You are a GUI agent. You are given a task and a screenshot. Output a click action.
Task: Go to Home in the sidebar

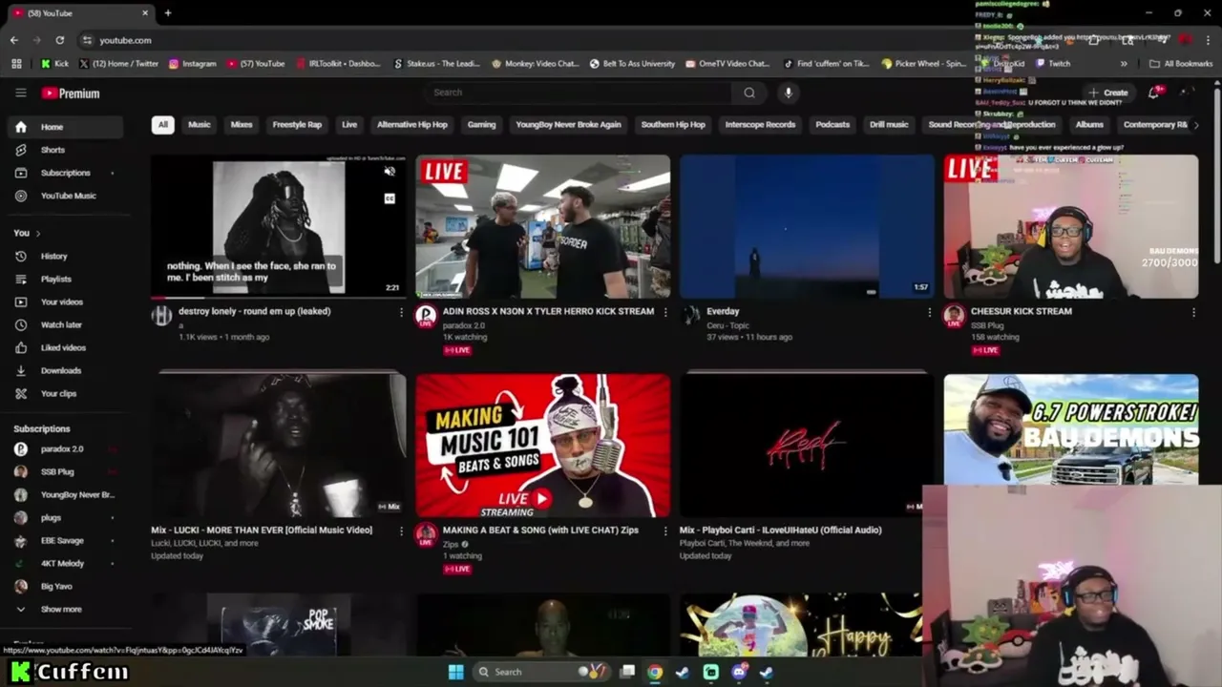pyautogui.click(x=65, y=127)
